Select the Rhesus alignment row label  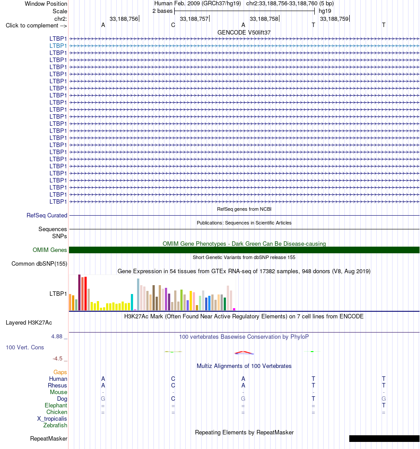pos(57,385)
